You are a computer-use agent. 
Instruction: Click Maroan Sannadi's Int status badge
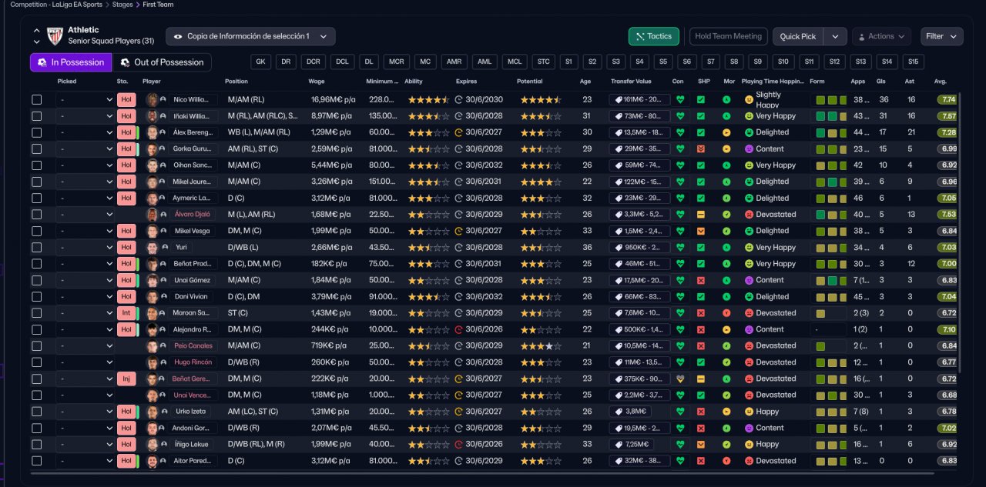(126, 313)
